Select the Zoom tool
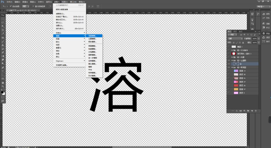 coord(2,87)
